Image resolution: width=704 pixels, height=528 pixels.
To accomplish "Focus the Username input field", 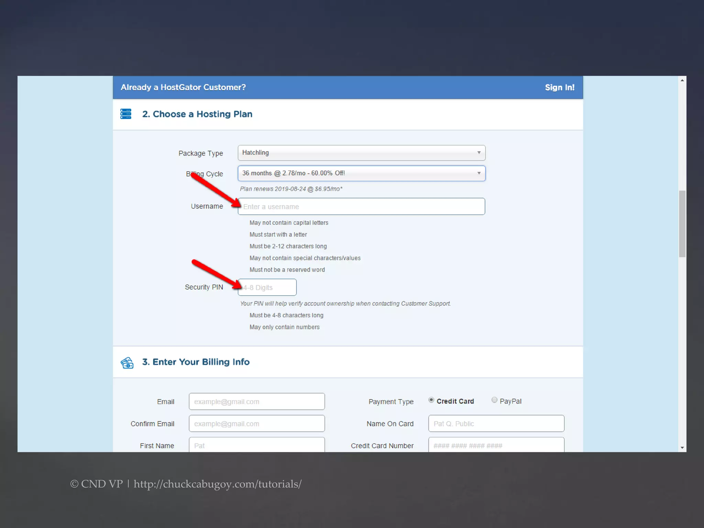I will pyautogui.click(x=361, y=206).
